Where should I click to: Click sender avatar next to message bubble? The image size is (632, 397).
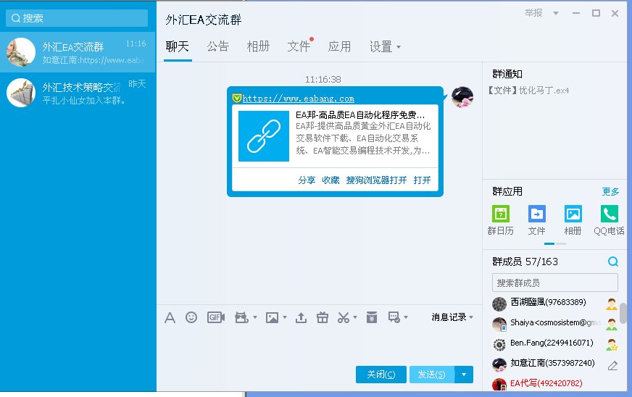pyautogui.click(x=462, y=97)
